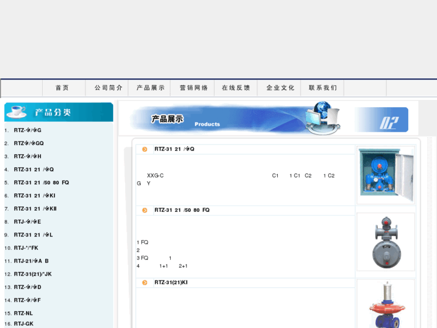Open sidebar item 7 RTZ-31 21 /※KII
The height and width of the screenshot is (328, 437).
coord(35,209)
